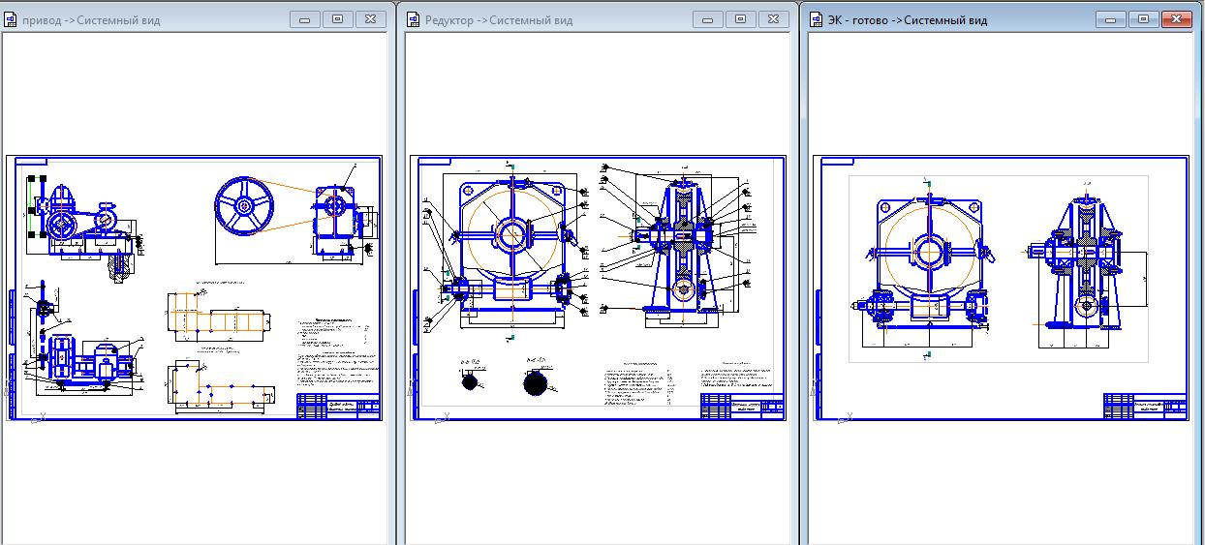
Task: Click the document icon in the привод window
Action: [x=11, y=19]
